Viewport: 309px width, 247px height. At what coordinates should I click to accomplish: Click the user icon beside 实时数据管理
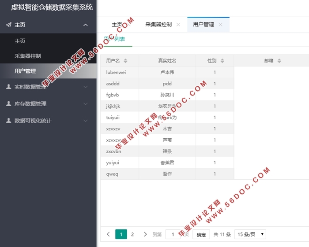pyautogui.click(x=8, y=87)
